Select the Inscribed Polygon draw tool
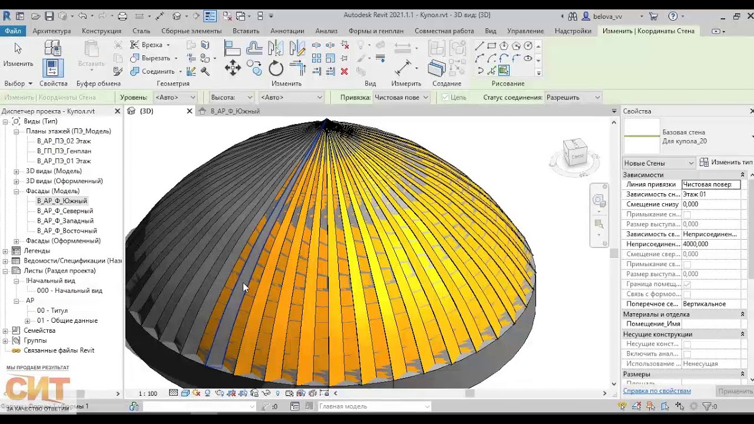Viewport: 754px width, 424px height. point(504,46)
